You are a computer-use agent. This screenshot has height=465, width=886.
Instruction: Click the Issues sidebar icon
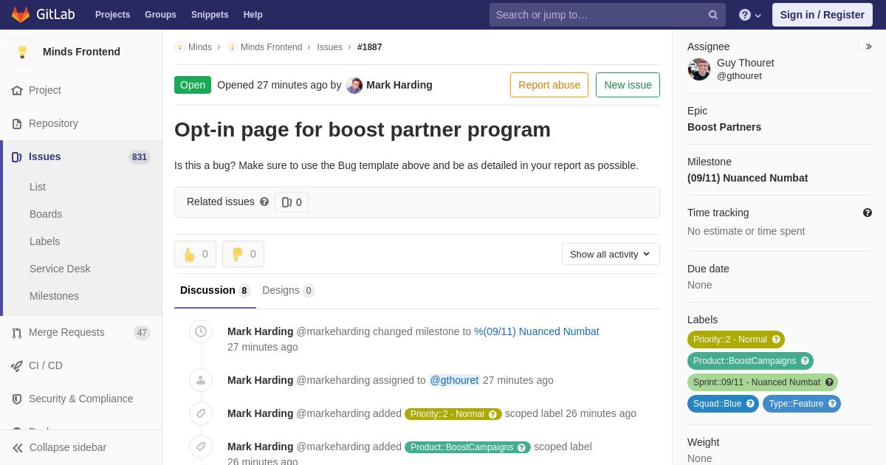point(17,156)
